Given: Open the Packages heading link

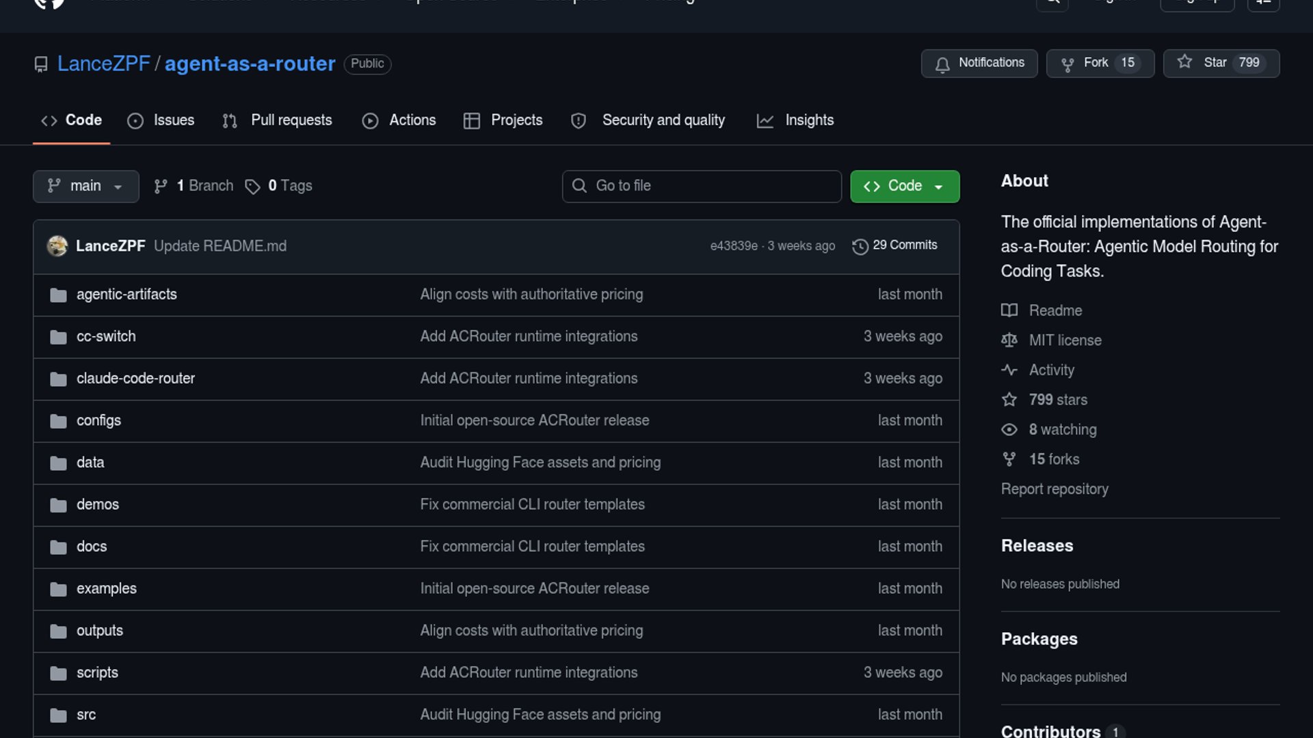Looking at the screenshot, I should (x=1039, y=639).
